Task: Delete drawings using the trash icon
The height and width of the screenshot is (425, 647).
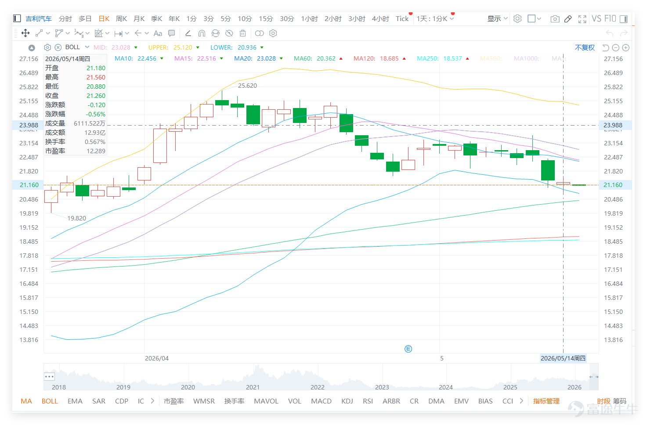Action: click(242, 33)
